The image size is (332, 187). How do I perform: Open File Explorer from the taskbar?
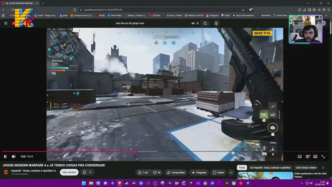click(91, 183)
